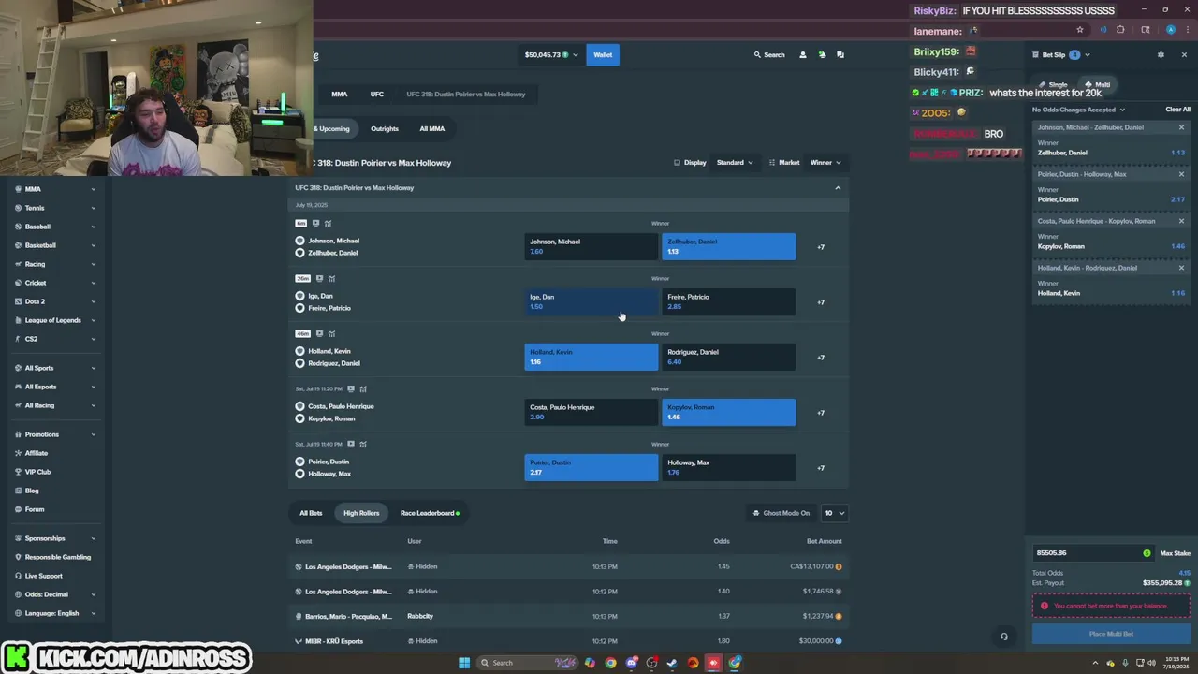Screen dimensions: 1198x674
Task: Open the Market Winner dropdown
Action: click(x=825, y=163)
